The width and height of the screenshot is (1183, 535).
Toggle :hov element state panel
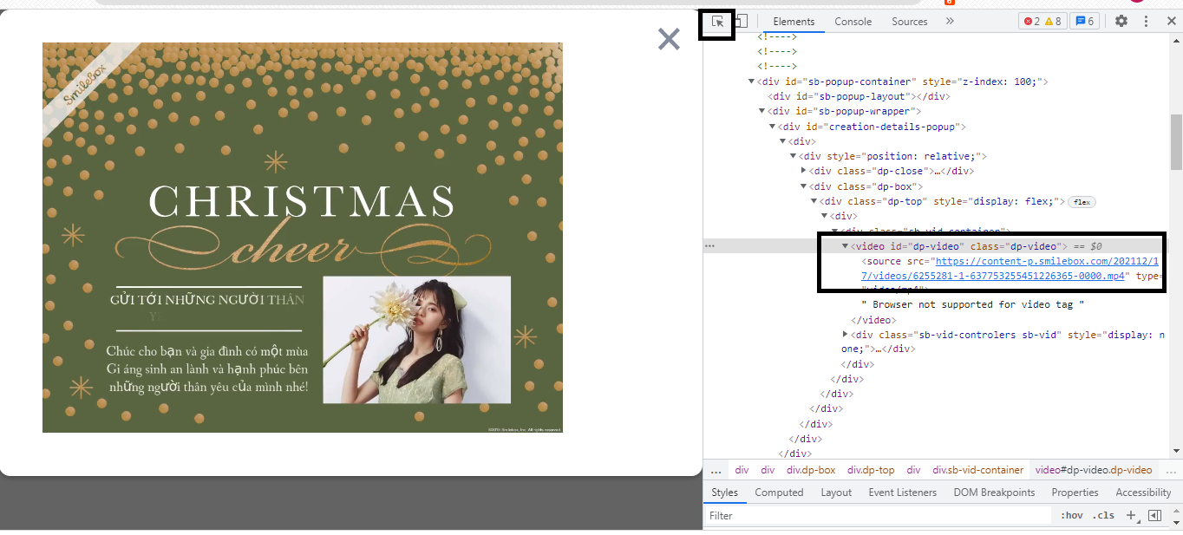(x=1072, y=515)
